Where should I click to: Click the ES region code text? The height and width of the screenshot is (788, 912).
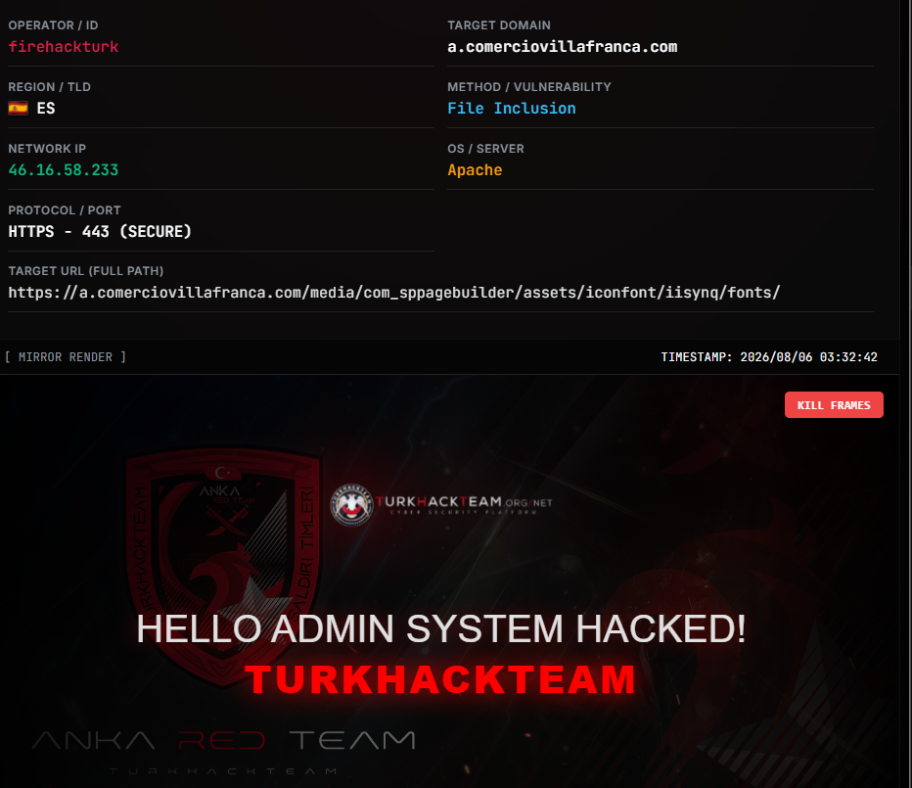pyautogui.click(x=46, y=109)
